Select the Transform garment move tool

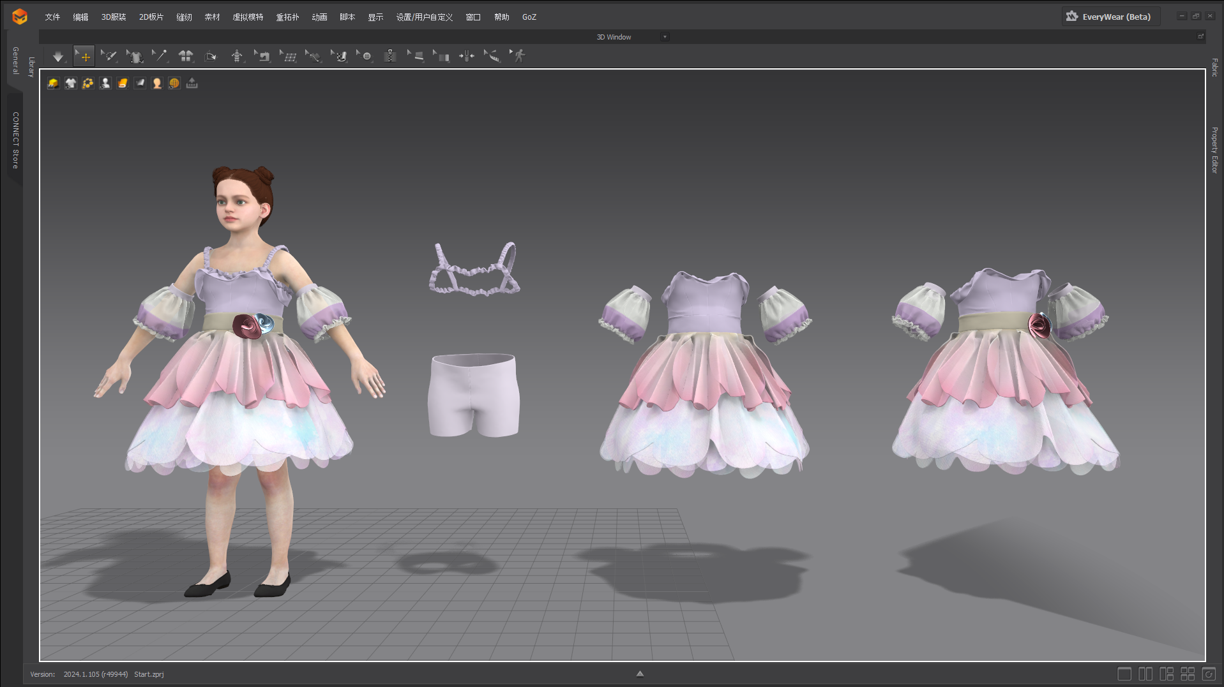tap(84, 56)
